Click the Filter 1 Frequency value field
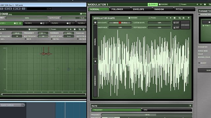 (x=43, y=33)
